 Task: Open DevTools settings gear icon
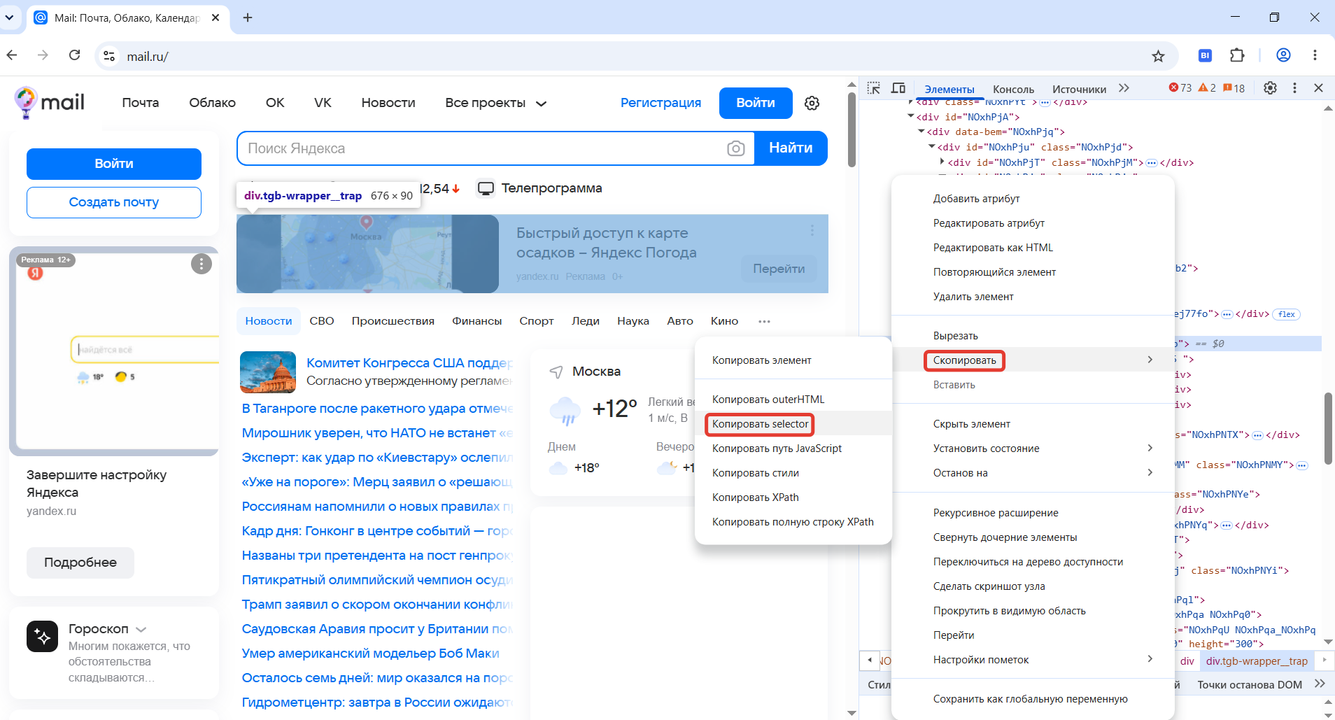click(1270, 88)
